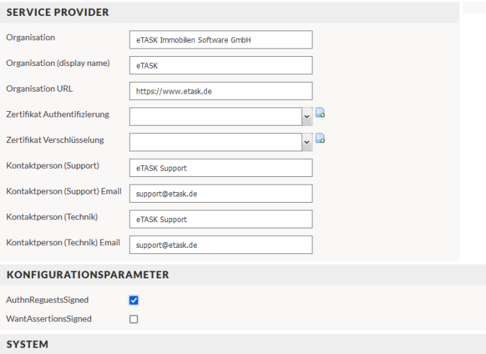
Task: Click the KONFIGURATIONSPARAMETER section header
Action: pyautogui.click(x=243, y=275)
